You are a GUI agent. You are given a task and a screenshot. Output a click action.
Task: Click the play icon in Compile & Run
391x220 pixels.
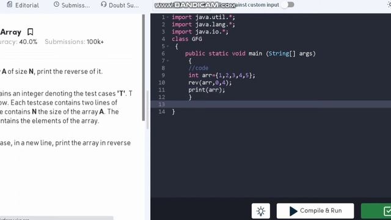[293, 211]
